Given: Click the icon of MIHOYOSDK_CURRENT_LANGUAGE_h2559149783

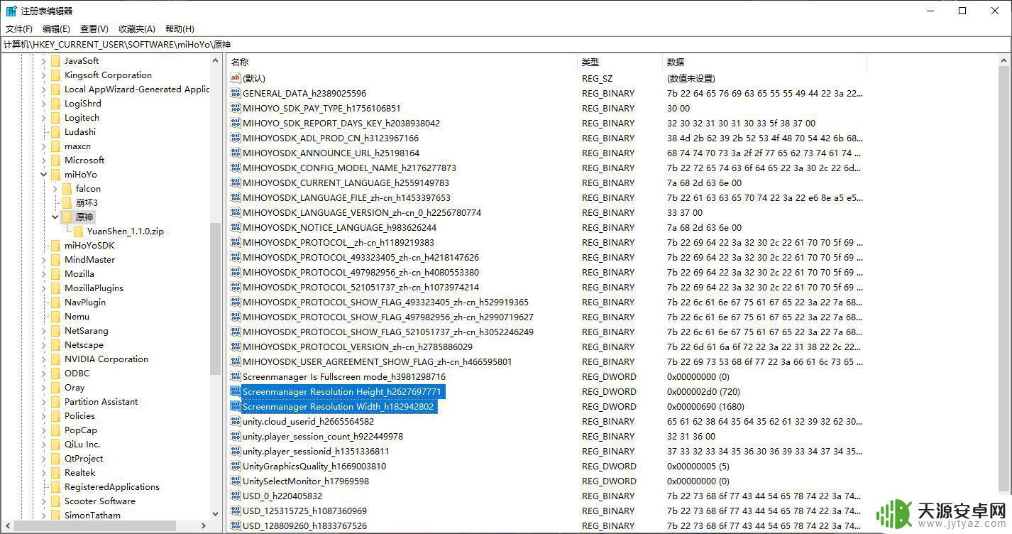Looking at the screenshot, I should pyautogui.click(x=236, y=182).
